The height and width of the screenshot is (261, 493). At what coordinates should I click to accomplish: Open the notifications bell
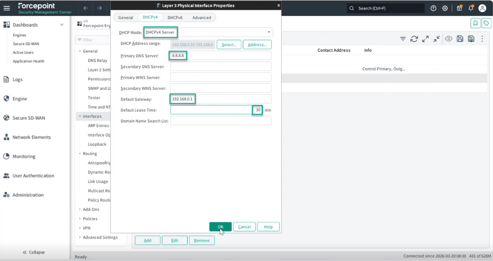pyautogui.click(x=471, y=8)
